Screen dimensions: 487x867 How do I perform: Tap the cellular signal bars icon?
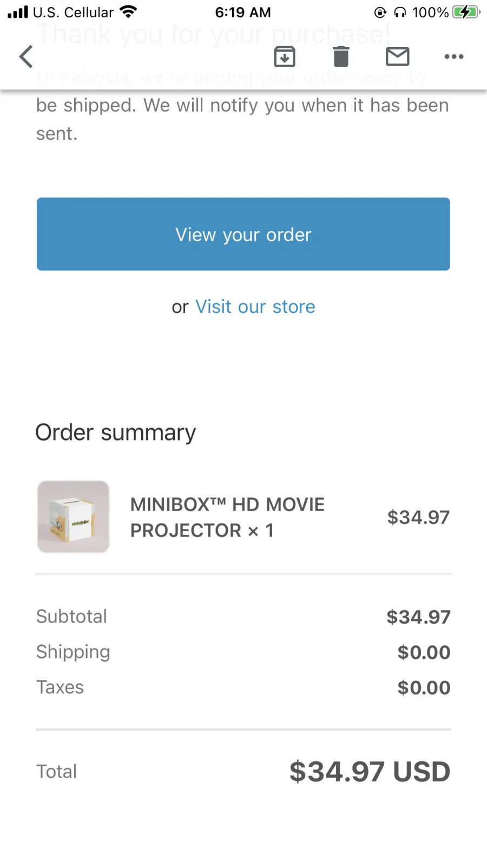[18, 12]
